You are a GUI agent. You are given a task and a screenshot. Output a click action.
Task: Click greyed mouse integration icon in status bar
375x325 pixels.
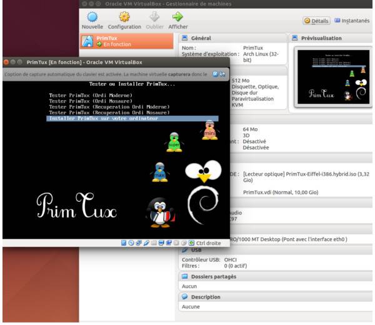point(184,243)
